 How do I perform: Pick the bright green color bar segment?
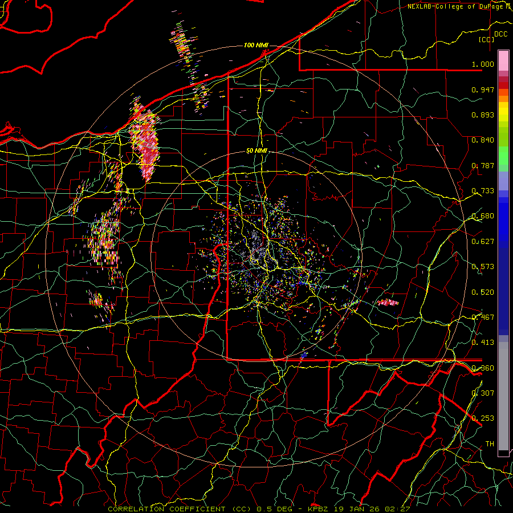coord(503,156)
